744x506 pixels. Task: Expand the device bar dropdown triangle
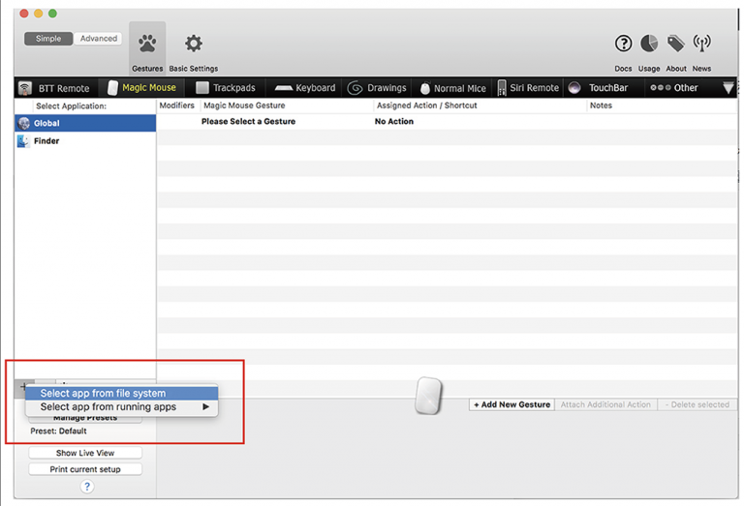point(728,88)
